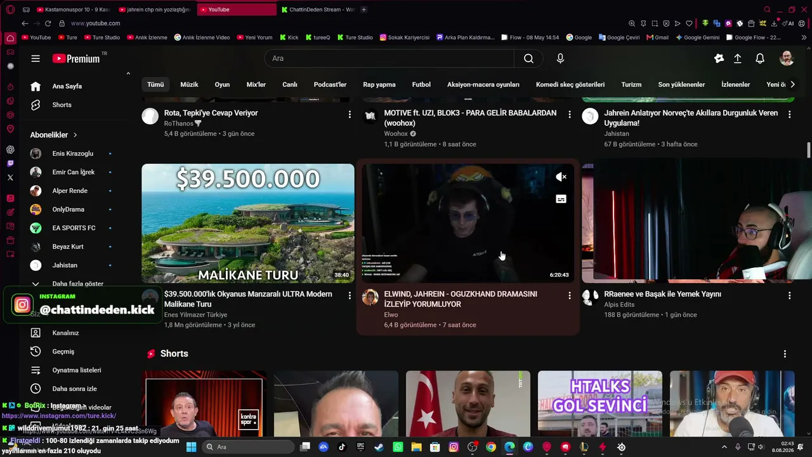Show more bookmarks with double chevron
Image resolution: width=812 pixels, height=457 pixels.
pos(804,37)
